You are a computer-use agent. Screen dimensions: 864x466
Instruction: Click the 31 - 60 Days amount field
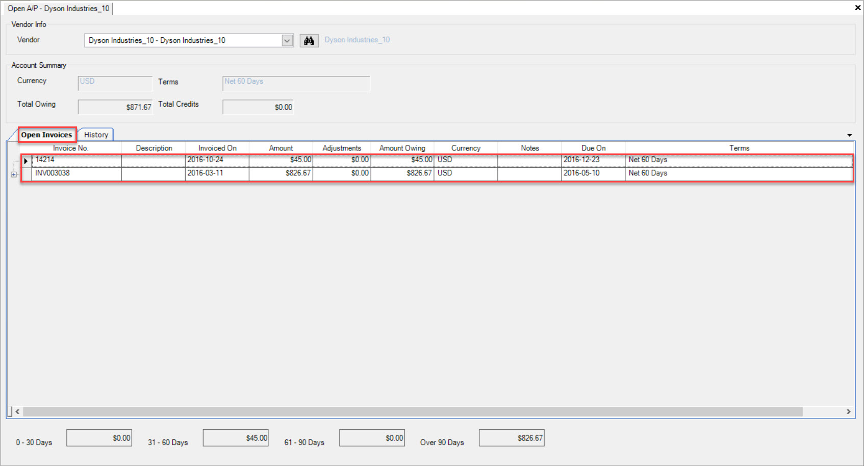click(236, 438)
